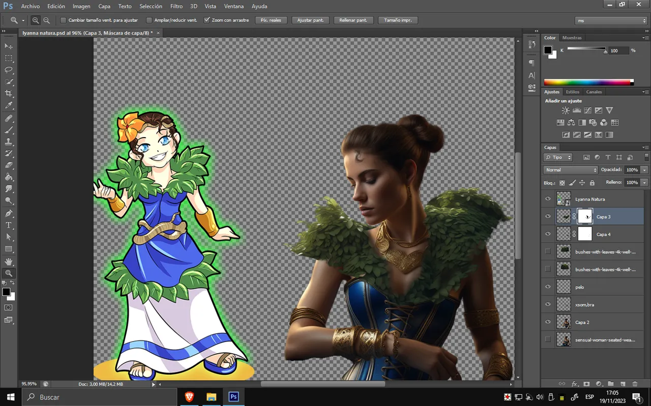Viewport: 651px width, 406px height.
Task: Select the Healing Brush tool
Action: click(9, 118)
